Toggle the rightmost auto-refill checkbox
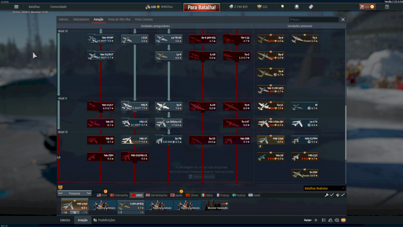403x227 pixels. [343, 195]
